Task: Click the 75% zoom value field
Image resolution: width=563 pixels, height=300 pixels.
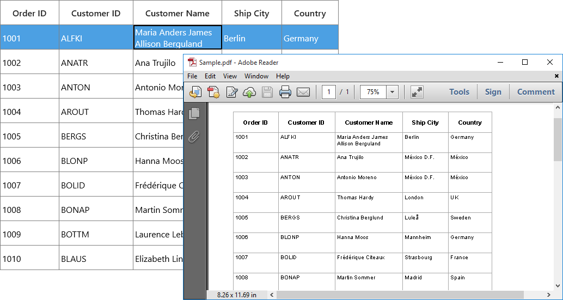Action: click(x=373, y=92)
